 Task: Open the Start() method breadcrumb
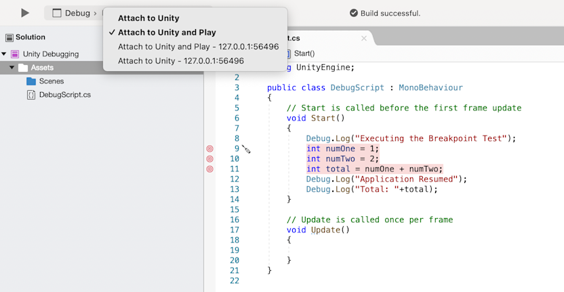pyautogui.click(x=304, y=54)
